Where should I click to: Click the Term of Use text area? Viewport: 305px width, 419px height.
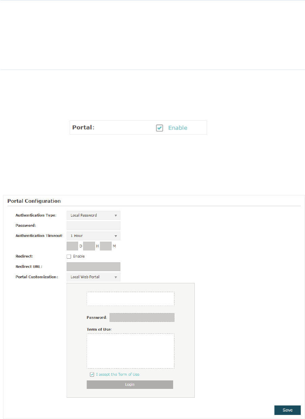[131, 351]
